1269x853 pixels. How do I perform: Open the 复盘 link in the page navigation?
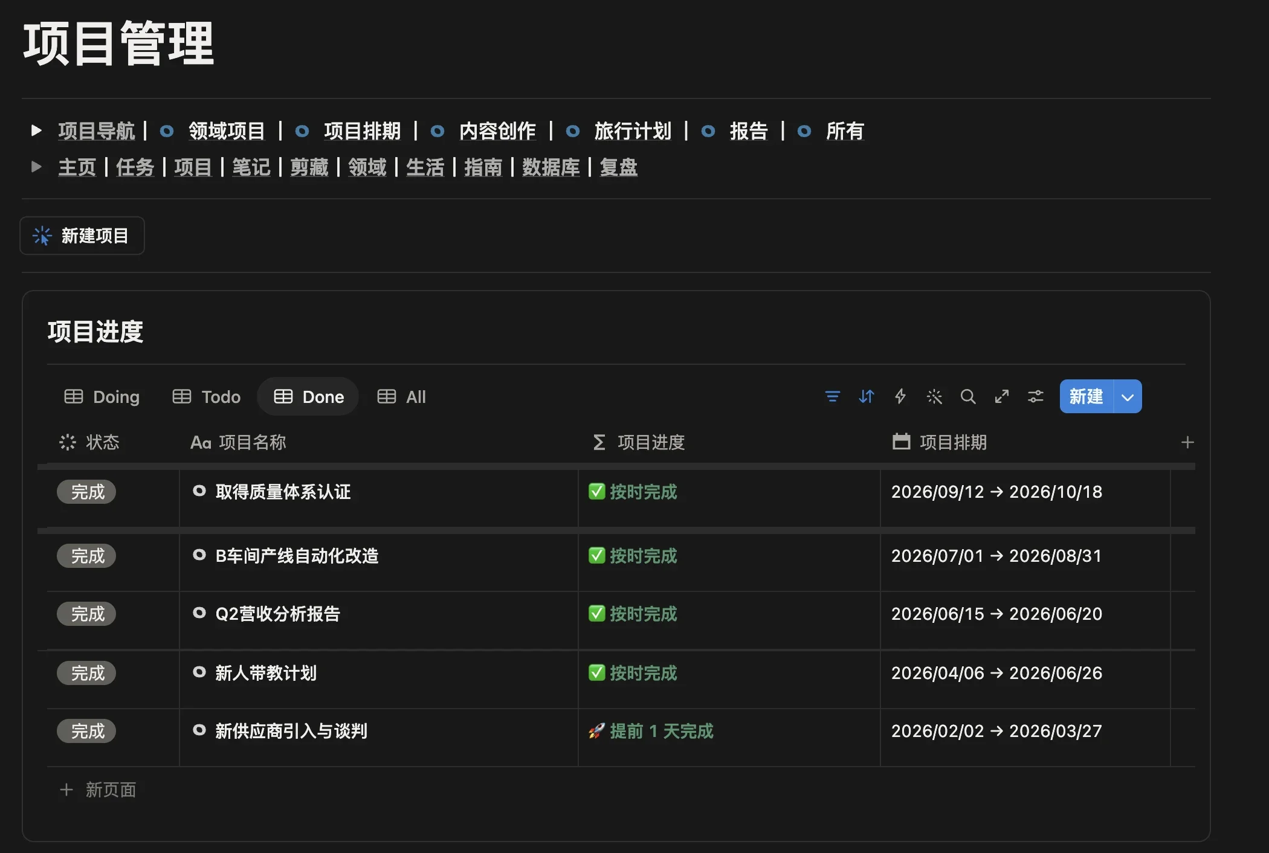619,167
